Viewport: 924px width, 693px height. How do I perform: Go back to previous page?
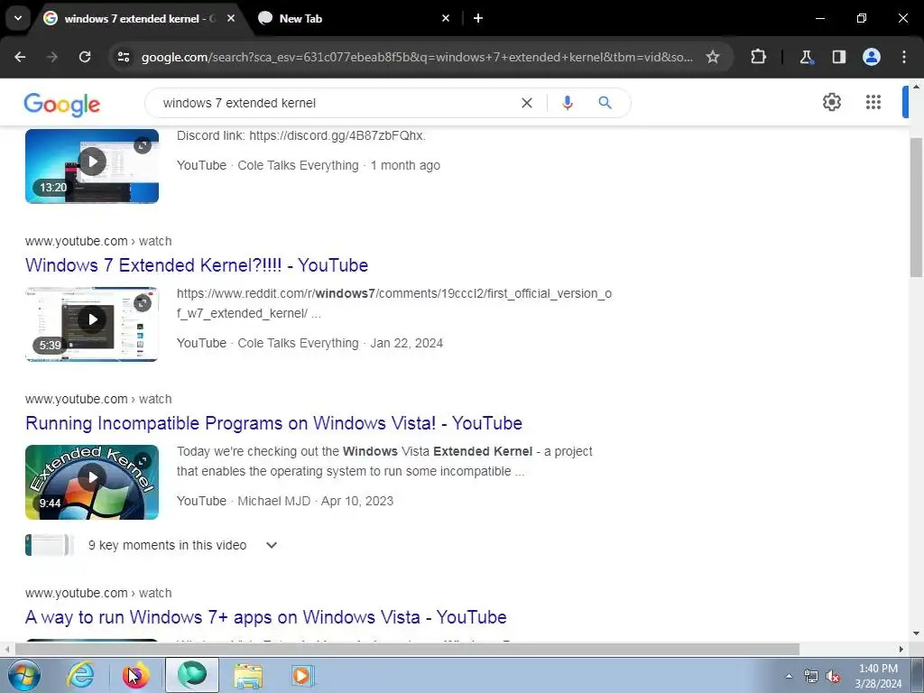pos(20,57)
